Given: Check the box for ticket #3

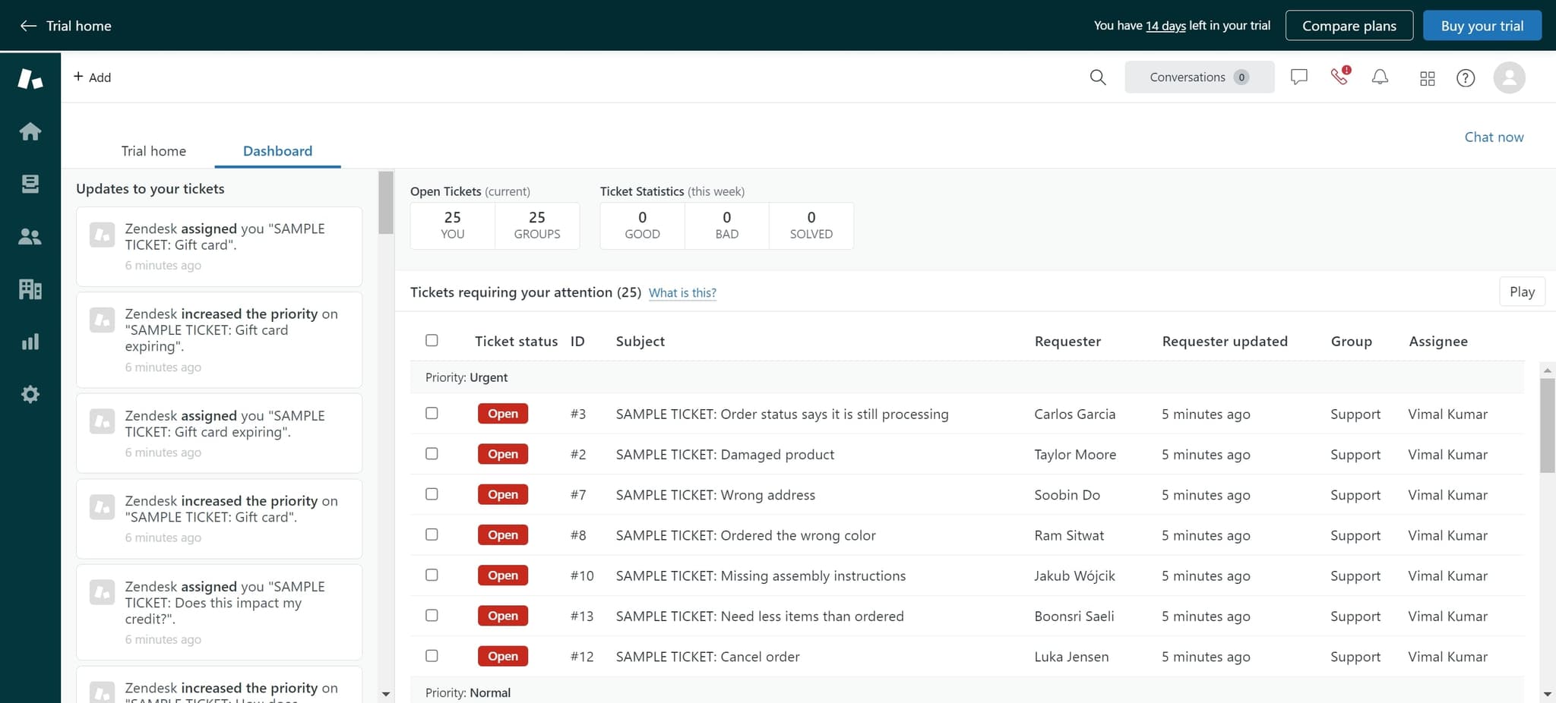Looking at the screenshot, I should click(x=432, y=413).
